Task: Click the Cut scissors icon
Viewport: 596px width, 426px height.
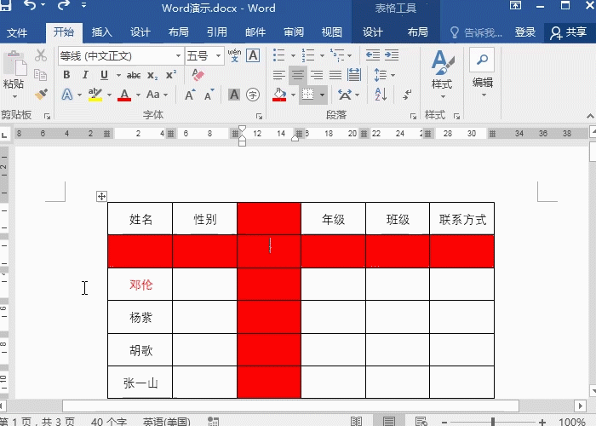Action: point(41,55)
